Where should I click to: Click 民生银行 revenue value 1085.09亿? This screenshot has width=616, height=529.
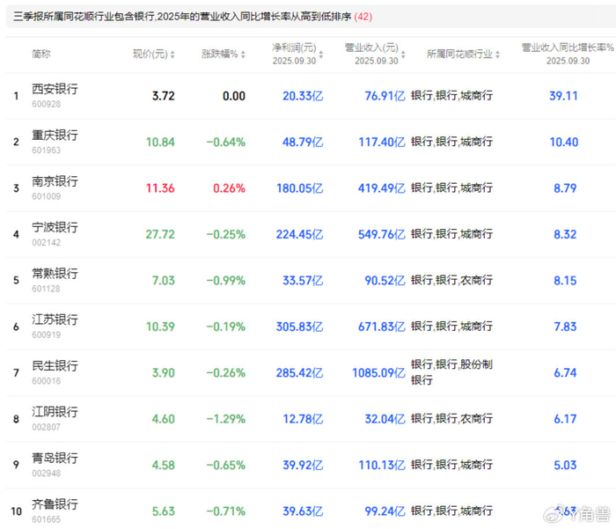[378, 372]
